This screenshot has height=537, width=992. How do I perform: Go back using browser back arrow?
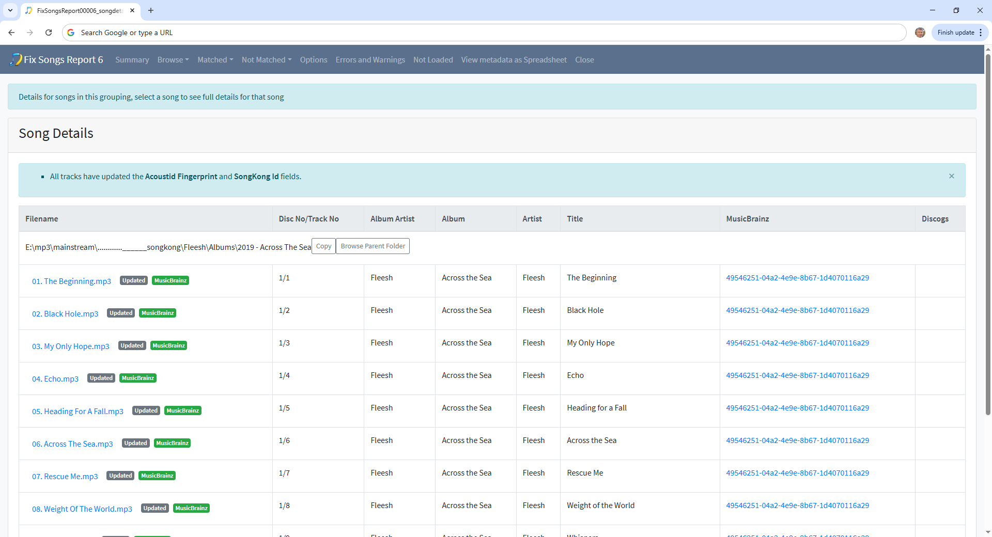click(11, 33)
